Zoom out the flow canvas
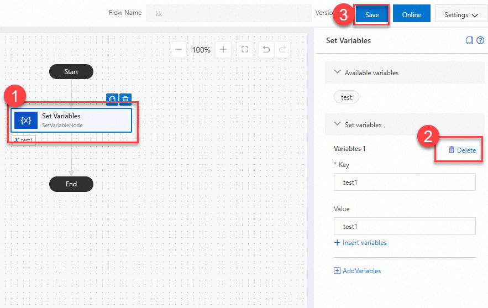488x308 pixels. [x=179, y=50]
